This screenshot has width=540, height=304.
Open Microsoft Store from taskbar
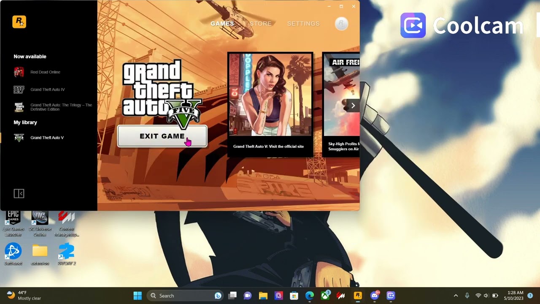[x=294, y=296]
